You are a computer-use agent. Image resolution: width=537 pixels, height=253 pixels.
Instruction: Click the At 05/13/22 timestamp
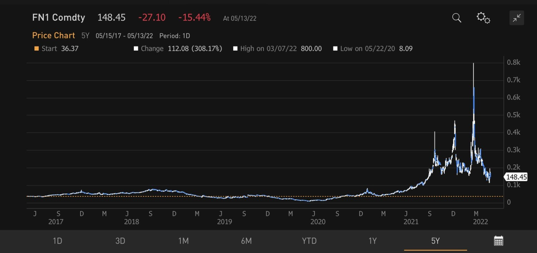pos(239,18)
